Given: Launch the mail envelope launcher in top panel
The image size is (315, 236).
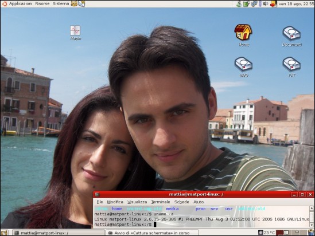Looking at the screenshot, I should [x=81, y=3].
